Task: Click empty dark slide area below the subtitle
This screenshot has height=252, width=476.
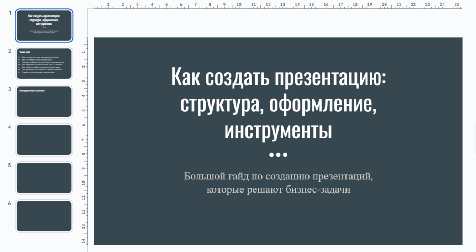Action: click(x=278, y=221)
